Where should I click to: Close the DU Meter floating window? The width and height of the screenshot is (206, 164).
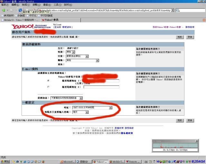coord(197,141)
